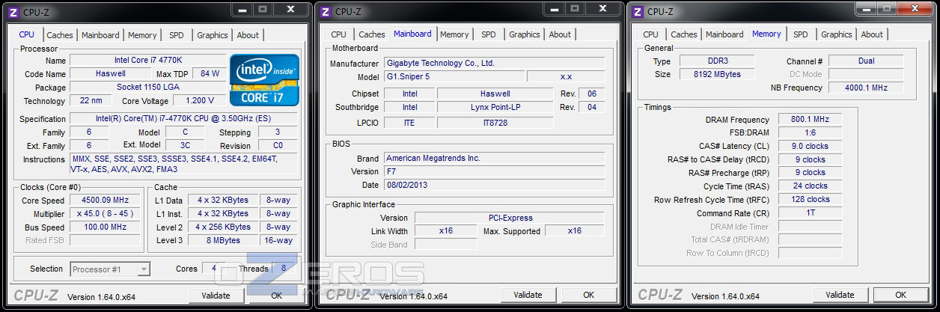Click Validate in the Mainboard window

(x=528, y=295)
